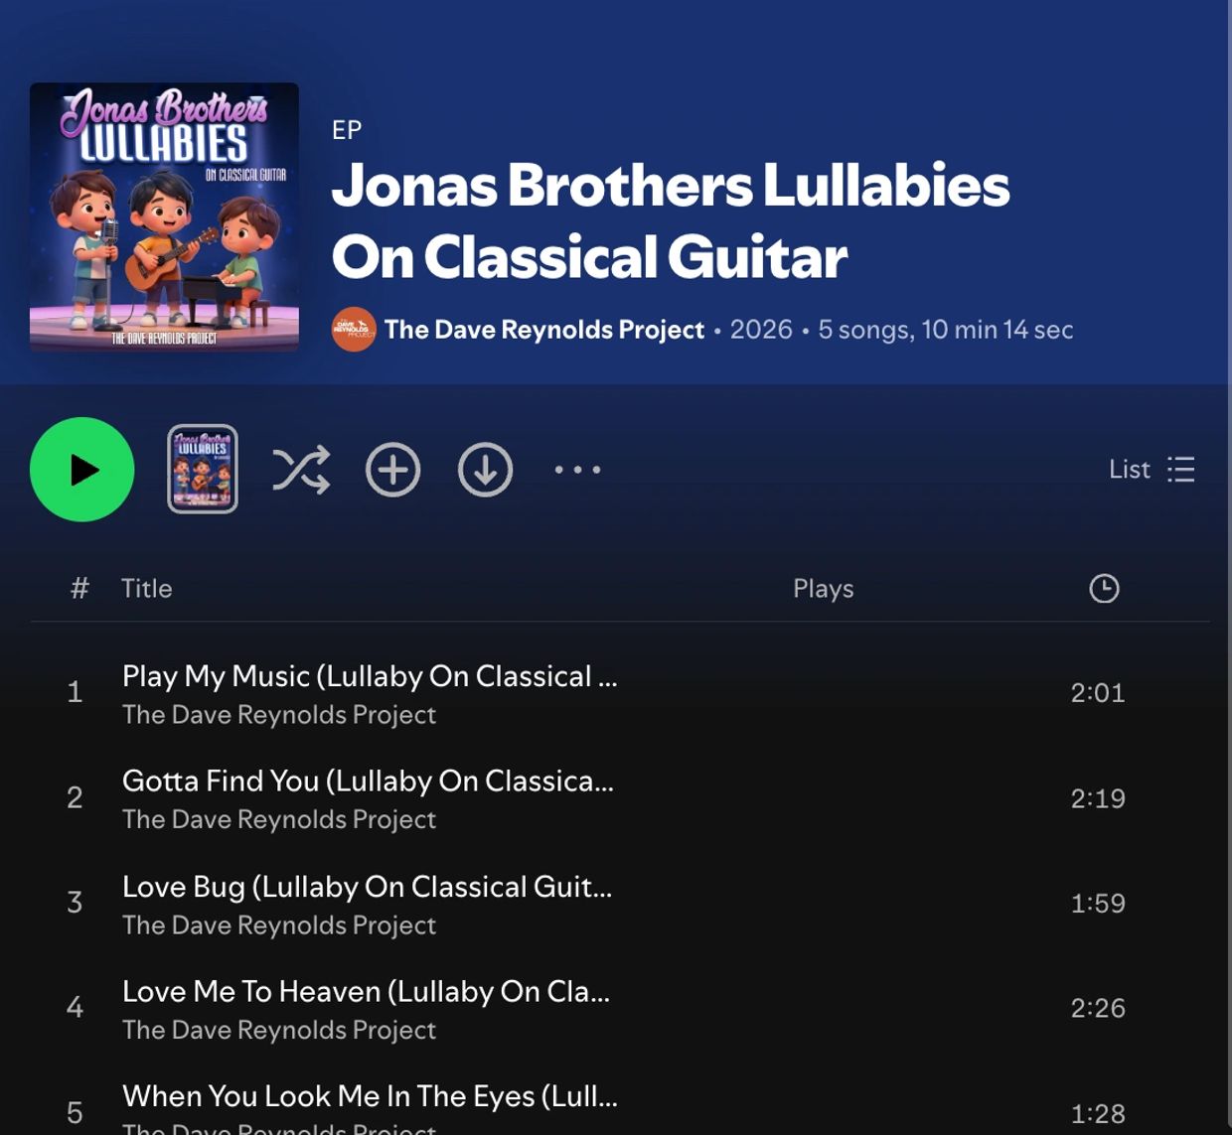Open the large Jonas Brothers Lullabies cover
Image resolution: width=1232 pixels, height=1135 pixels.
click(x=164, y=216)
